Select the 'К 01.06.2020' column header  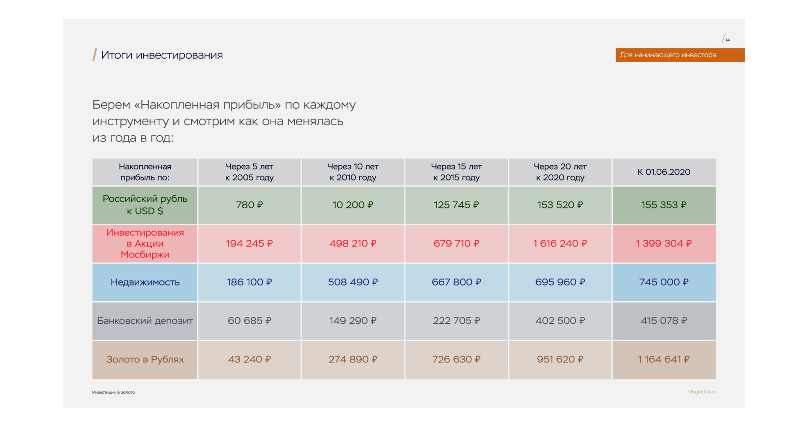click(x=664, y=172)
